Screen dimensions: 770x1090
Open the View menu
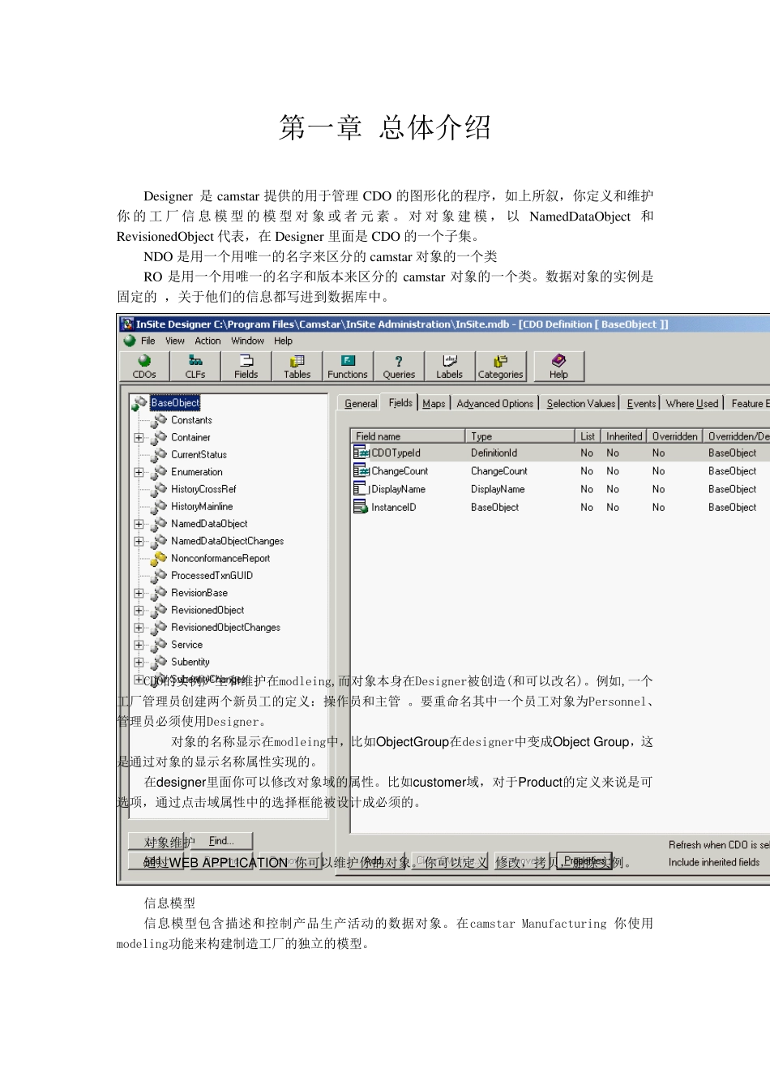click(x=175, y=341)
